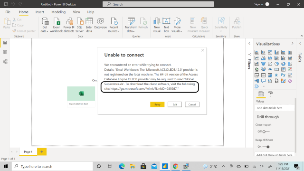Click Windows taskbar search field
The width and height of the screenshot is (304, 171).
52,166
